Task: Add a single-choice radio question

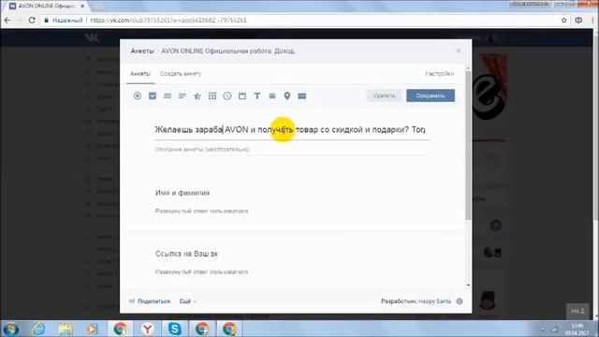Action: (138, 95)
